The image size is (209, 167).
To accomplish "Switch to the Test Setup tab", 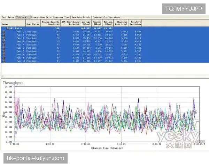I will (x=8, y=17).
